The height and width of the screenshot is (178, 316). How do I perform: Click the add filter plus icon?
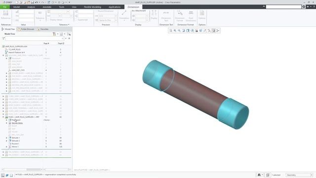click(x=69, y=39)
